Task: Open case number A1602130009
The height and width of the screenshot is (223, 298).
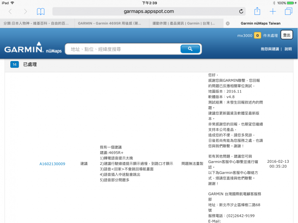Action: point(52,164)
